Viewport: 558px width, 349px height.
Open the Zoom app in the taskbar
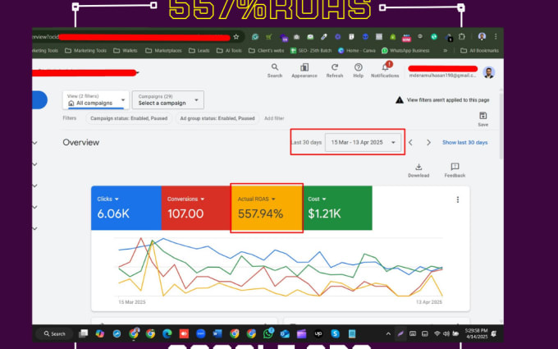tap(201, 333)
